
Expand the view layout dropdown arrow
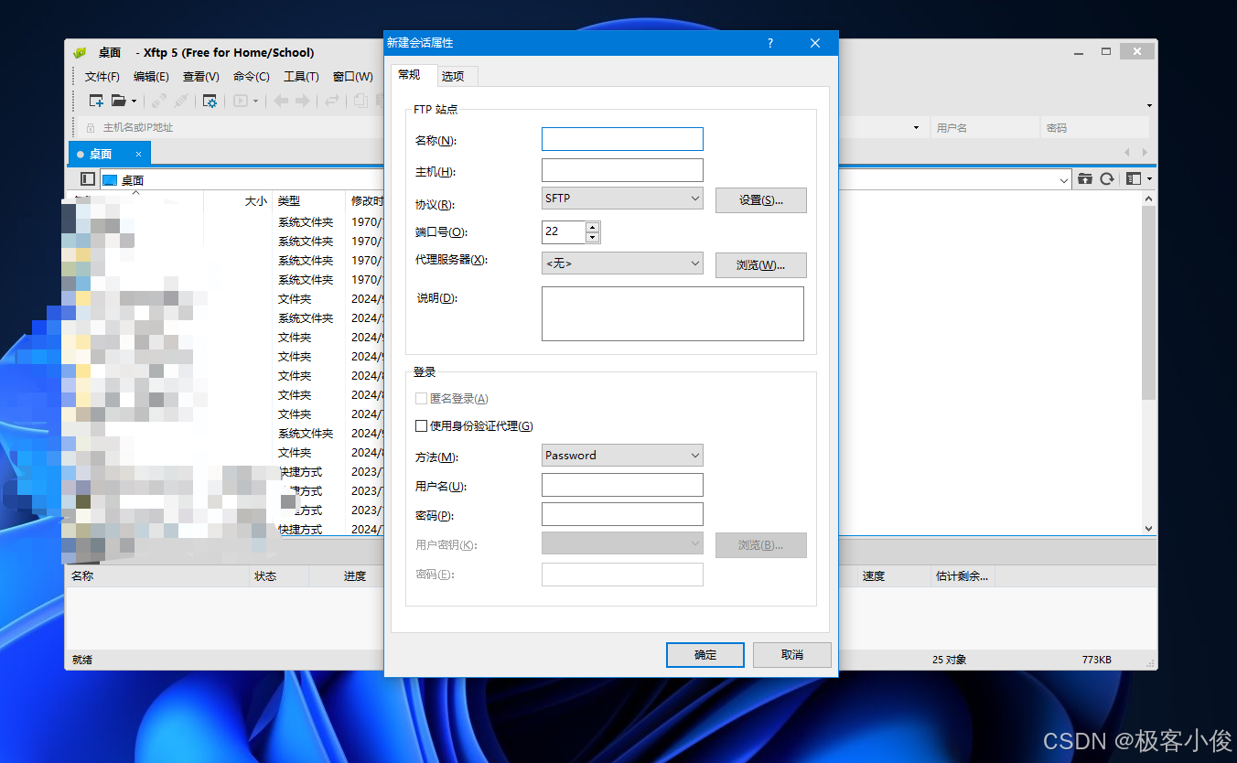click(x=1149, y=180)
